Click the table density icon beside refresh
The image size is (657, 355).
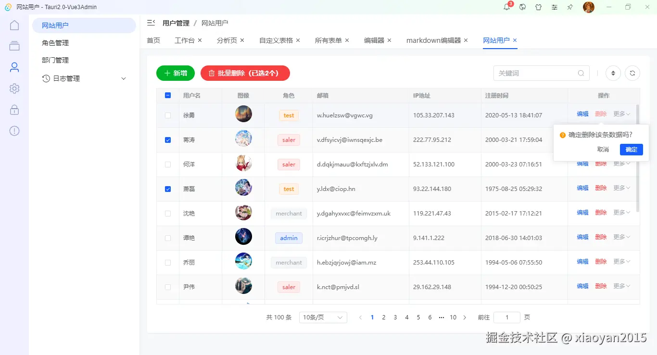(613, 73)
